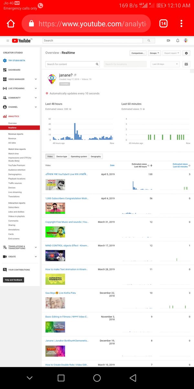The image size is (194, 389).
Task: Open the Subscribers report in sidebar
Action: 14,207
